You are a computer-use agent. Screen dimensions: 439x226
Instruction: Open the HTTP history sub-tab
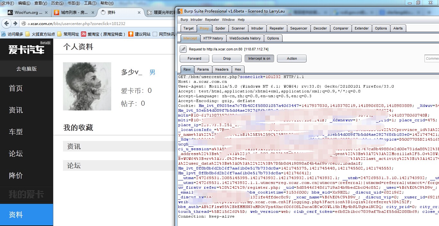(213, 38)
